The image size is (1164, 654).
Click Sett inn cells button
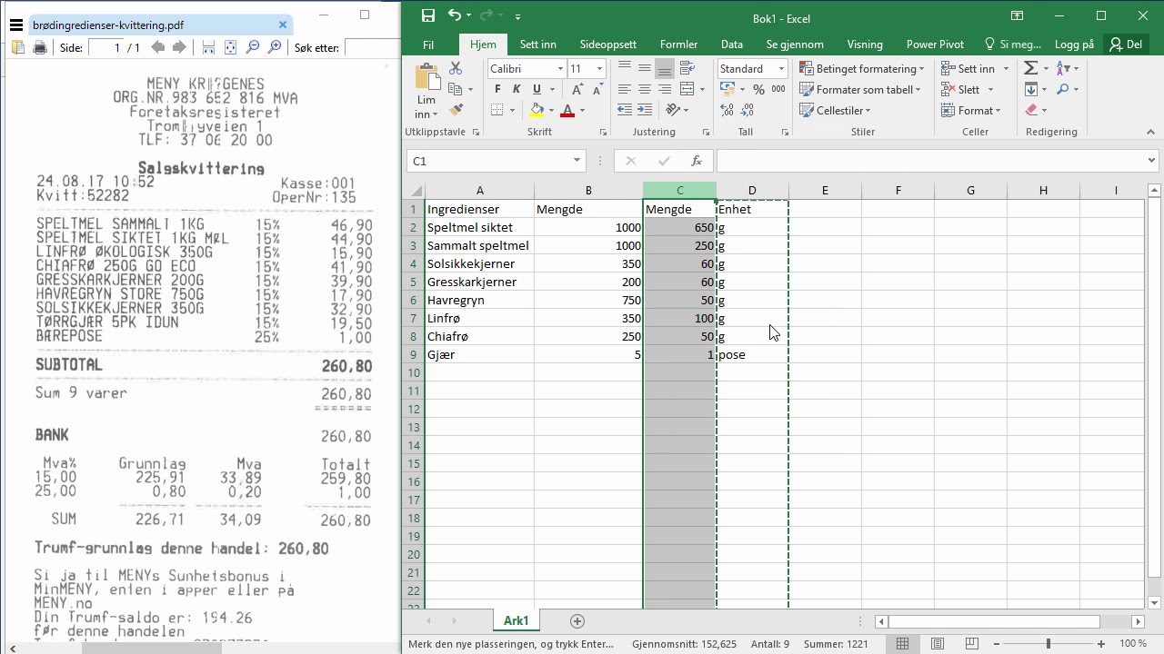coord(975,69)
